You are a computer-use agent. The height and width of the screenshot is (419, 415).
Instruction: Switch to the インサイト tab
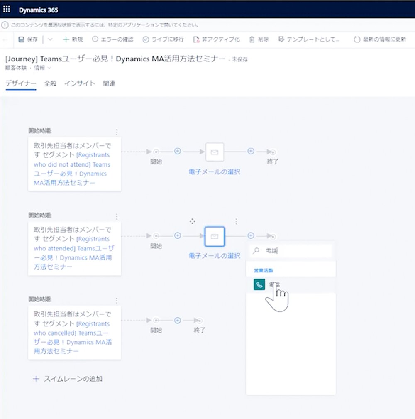click(80, 83)
